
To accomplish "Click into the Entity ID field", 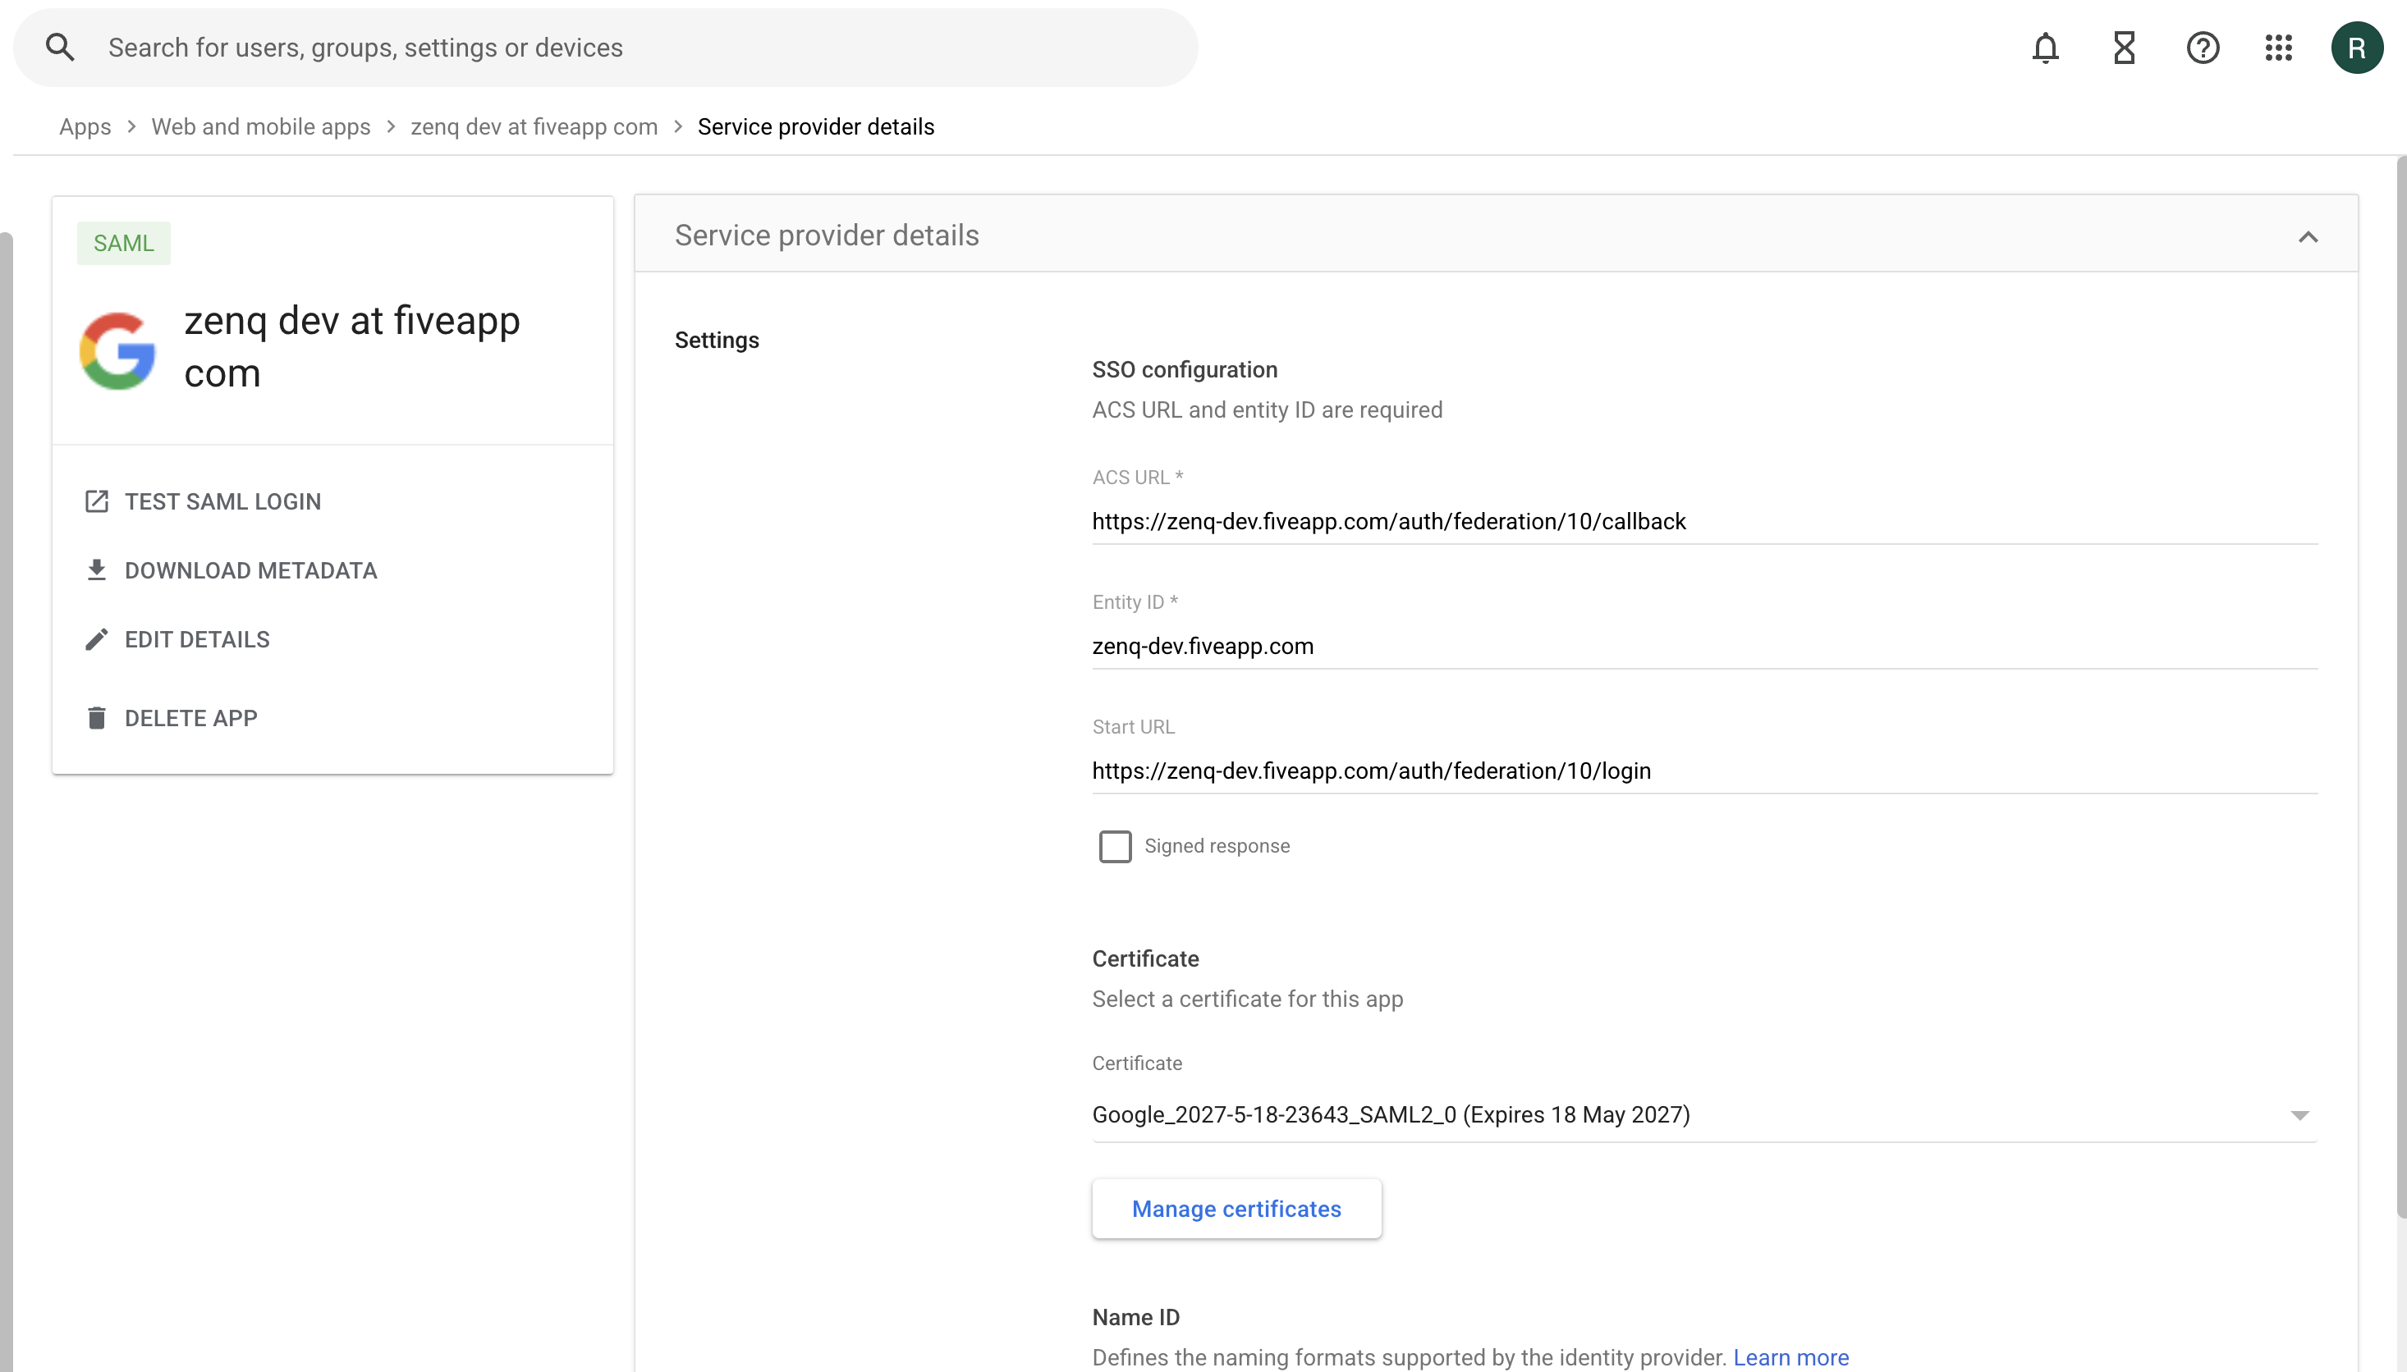I will 1704,646.
